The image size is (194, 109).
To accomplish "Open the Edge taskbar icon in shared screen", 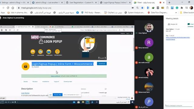I will (88, 102).
